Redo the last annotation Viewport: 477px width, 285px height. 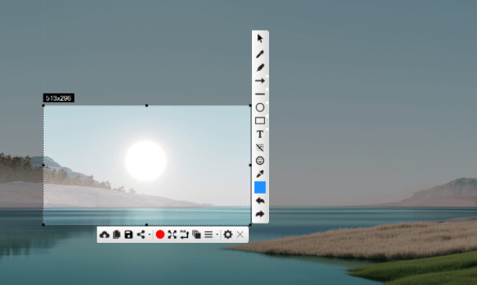tap(260, 214)
